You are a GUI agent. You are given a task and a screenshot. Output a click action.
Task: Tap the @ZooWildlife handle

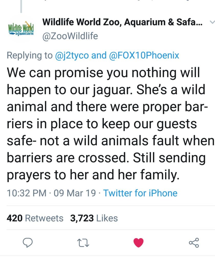coord(70,36)
